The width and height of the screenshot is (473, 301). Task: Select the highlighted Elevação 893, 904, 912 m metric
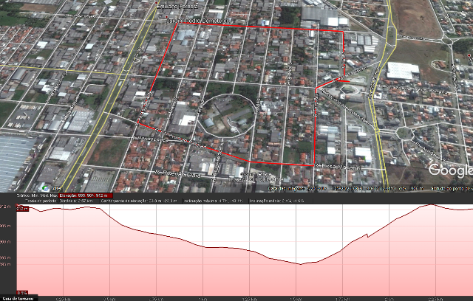(86, 196)
